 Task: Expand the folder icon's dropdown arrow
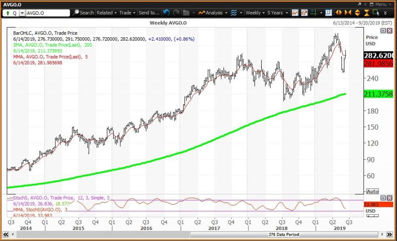point(193,13)
